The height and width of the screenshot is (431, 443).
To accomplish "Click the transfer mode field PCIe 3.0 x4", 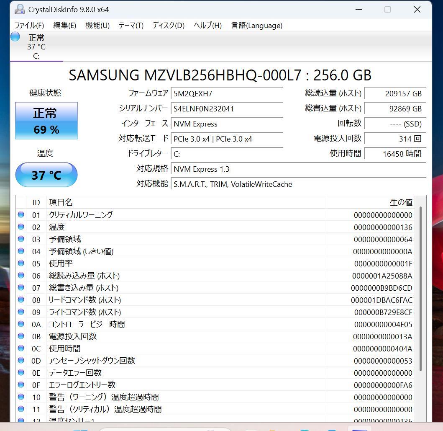I will tap(227, 139).
